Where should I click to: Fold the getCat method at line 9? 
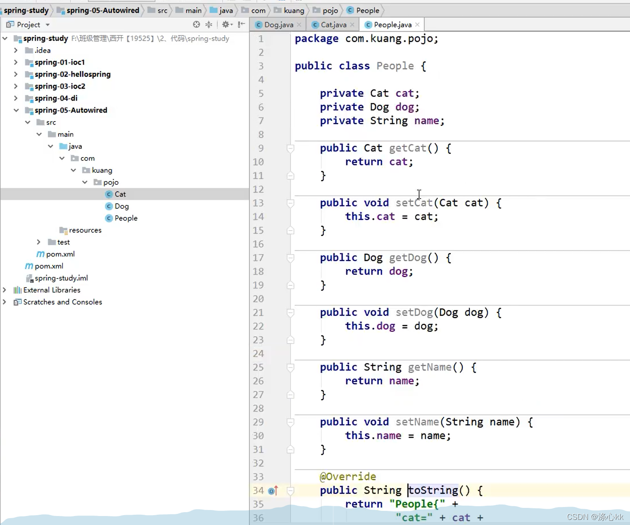coord(290,148)
